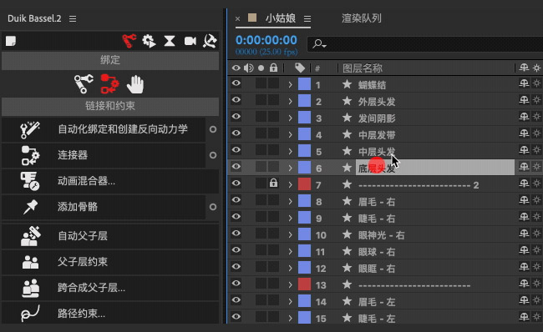
Task: Close the 小姑娘 composition tab
Action: [237, 18]
